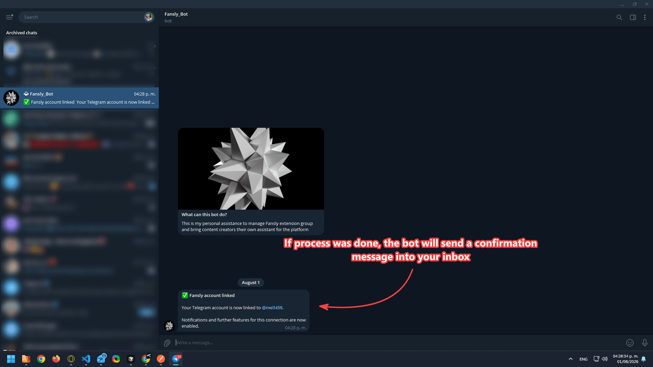This screenshot has width=653, height=367.
Task: Open the Opera yellow ring taskbar icon
Action: click(x=71, y=359)
